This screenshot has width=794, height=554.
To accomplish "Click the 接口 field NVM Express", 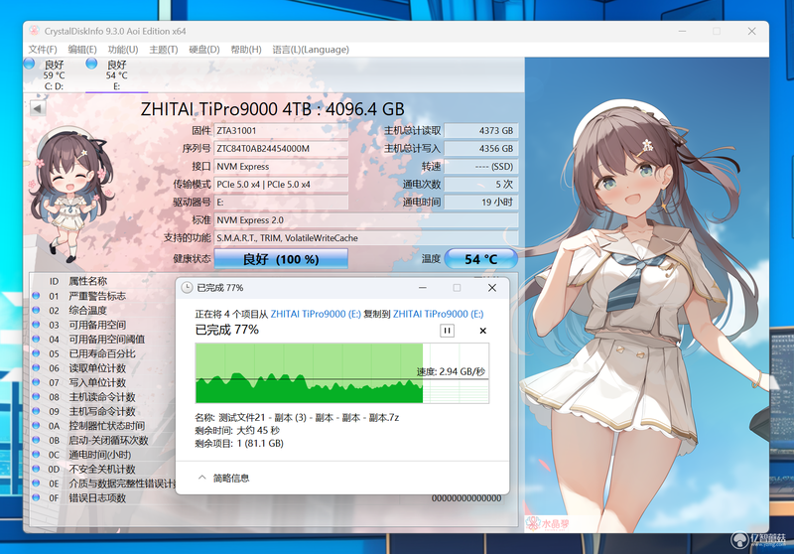I will coord(281,166).
